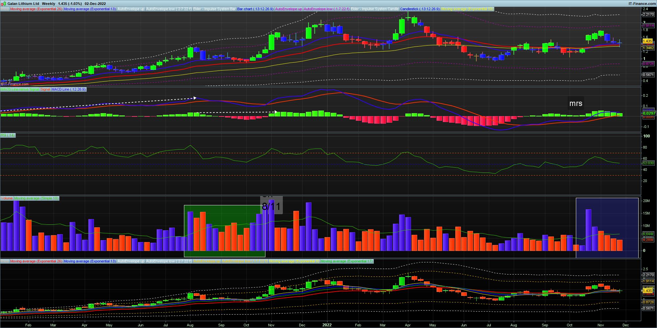Click the 'Moving average (Exponential 9)' label
The height and width of the screenshot is (328, 657).
click(x=294, y=261)
